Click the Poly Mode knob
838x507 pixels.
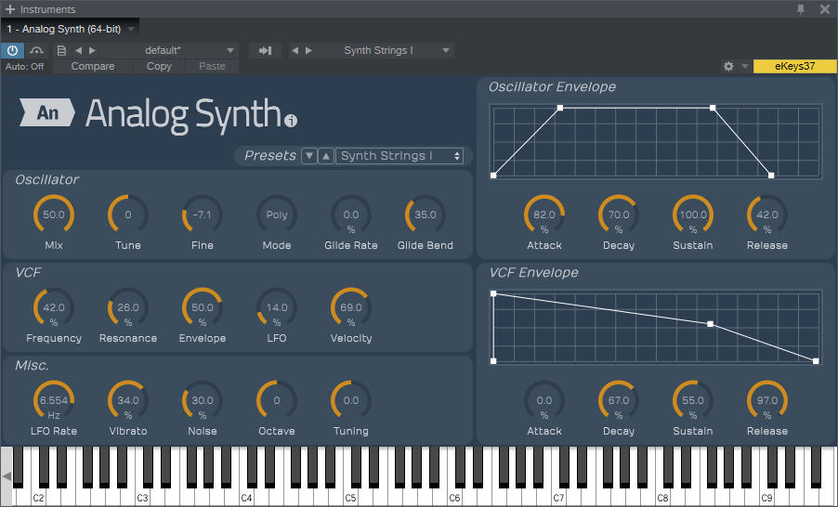coord(276,214)
